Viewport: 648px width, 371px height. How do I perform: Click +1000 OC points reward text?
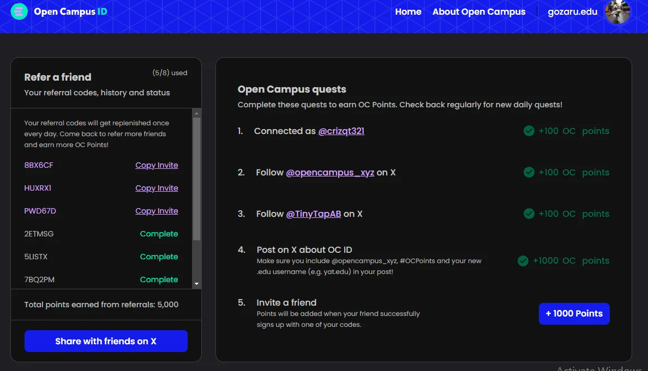click(571, 261)
